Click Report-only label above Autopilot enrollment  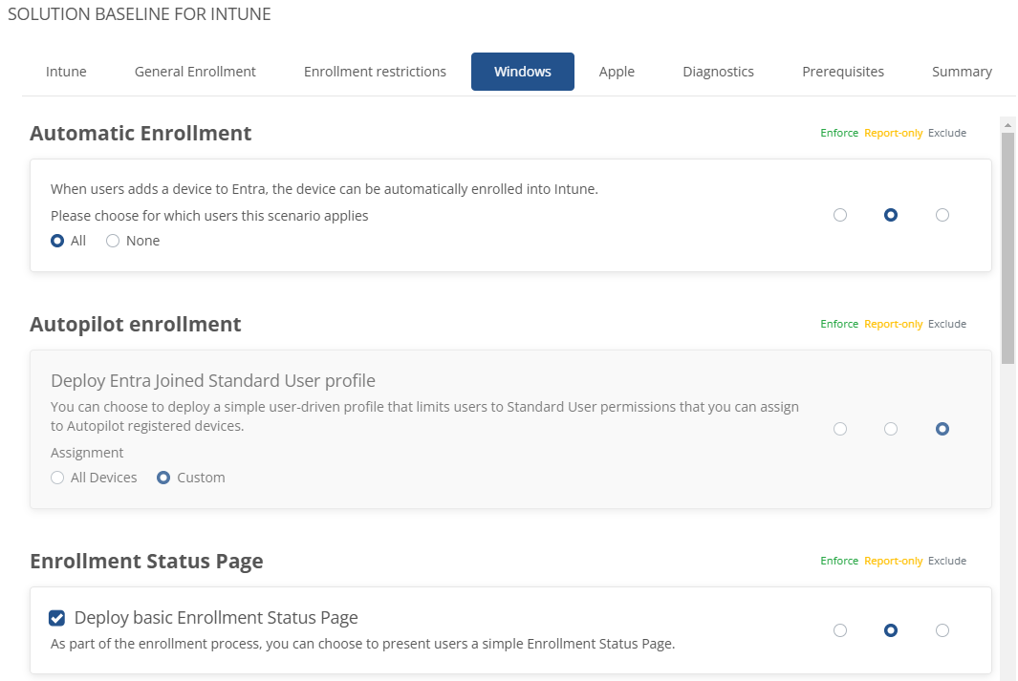tap(894, 325)
